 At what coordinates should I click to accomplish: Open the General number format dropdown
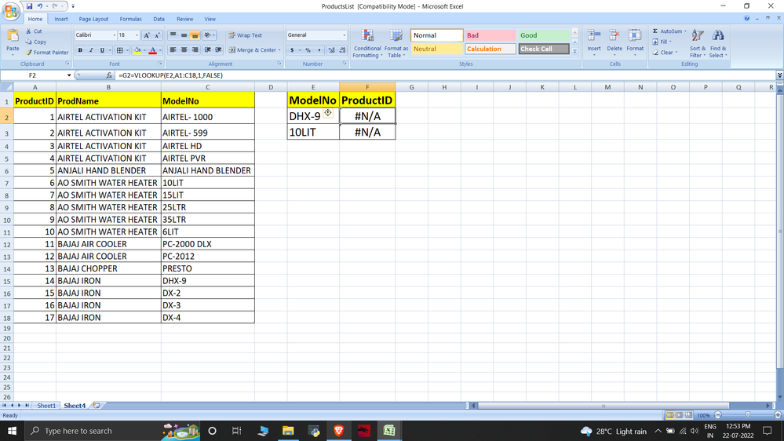(x=344, y=35)
